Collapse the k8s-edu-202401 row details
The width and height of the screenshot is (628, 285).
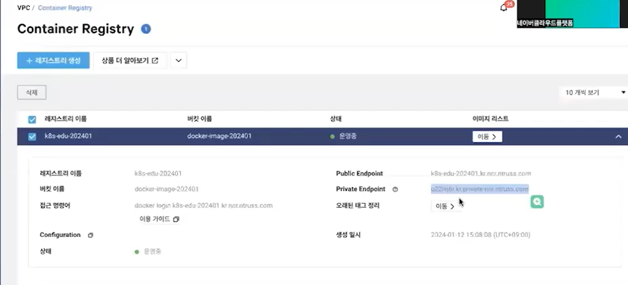(618, 136)
